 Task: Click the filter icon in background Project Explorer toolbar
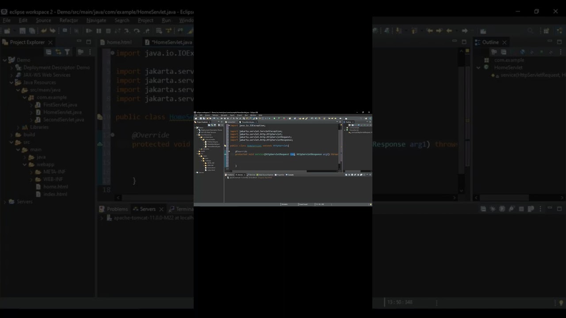coord(67,52)
